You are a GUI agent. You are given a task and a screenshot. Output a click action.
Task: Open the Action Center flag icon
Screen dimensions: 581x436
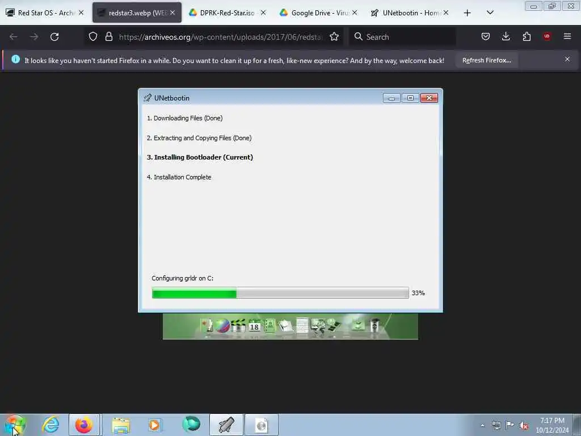click(x=510, y=425)
